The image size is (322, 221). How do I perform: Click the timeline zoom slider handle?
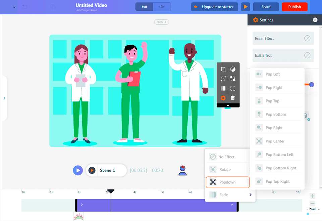pos(308,214)
